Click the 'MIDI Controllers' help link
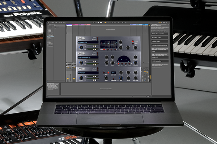217x144 pixels. pos(159,61)
